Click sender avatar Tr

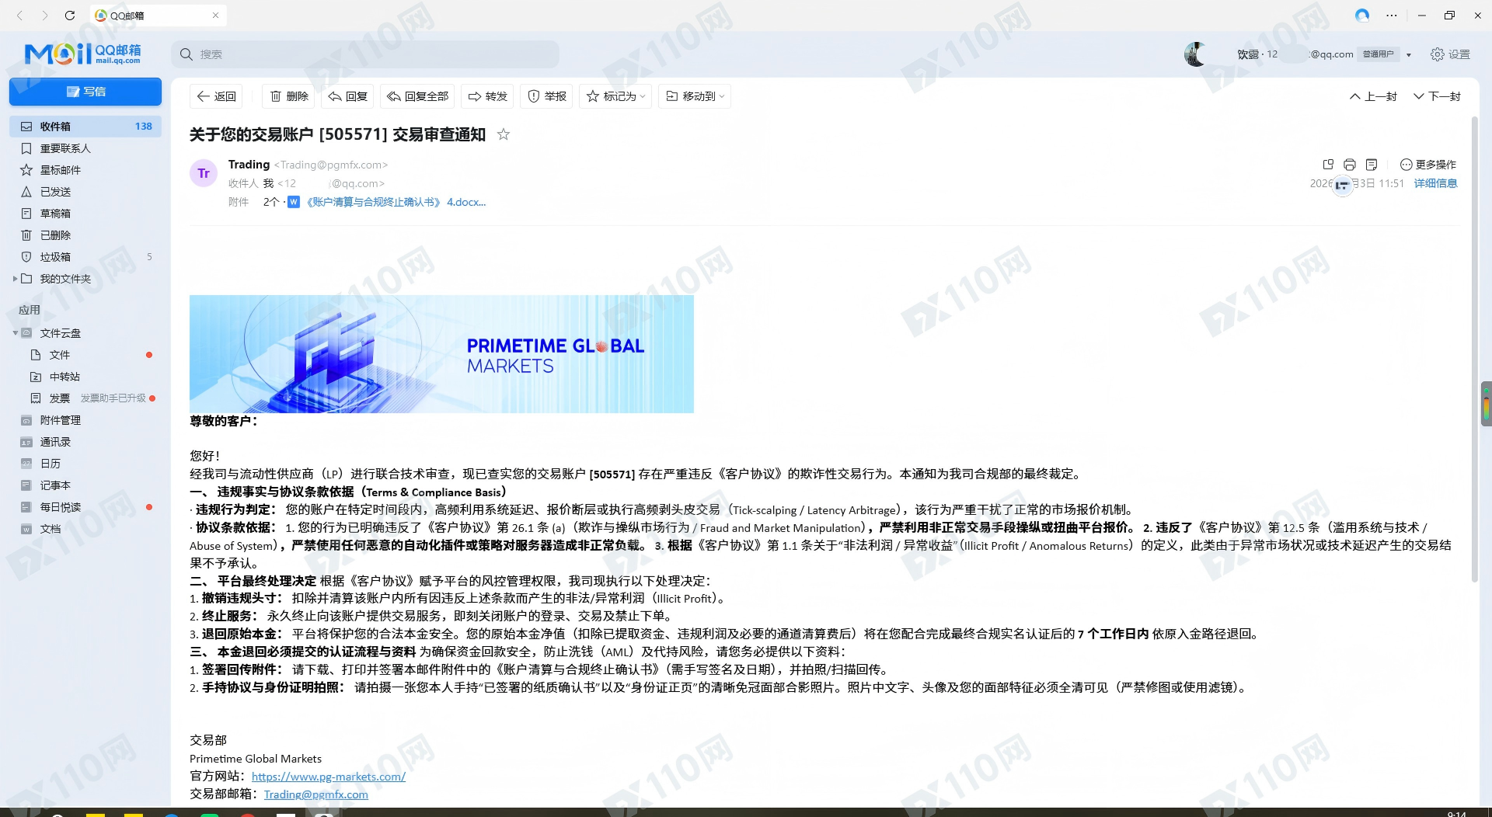pyautogui.click(x=204, y=173)
